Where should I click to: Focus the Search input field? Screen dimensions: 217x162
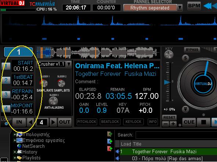(x=176, y=135)
